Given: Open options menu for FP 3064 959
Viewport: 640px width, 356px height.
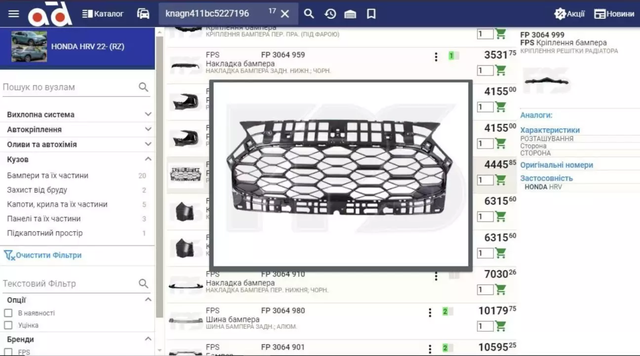Looking at the screenshot, I should pos(436,57).
